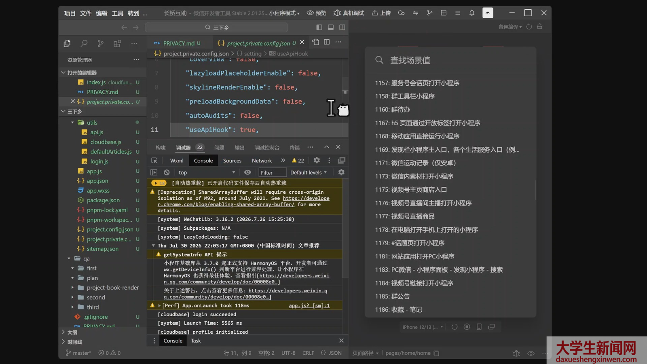Switch to the Sources tab
647x364 pixels.
pos(232,161)
